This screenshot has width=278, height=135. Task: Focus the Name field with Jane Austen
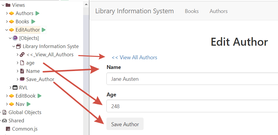click(192, 79)
